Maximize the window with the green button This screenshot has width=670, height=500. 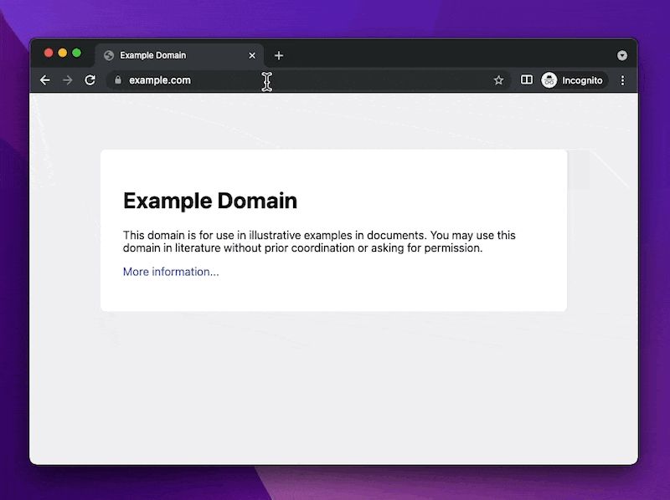click(77, 53)
